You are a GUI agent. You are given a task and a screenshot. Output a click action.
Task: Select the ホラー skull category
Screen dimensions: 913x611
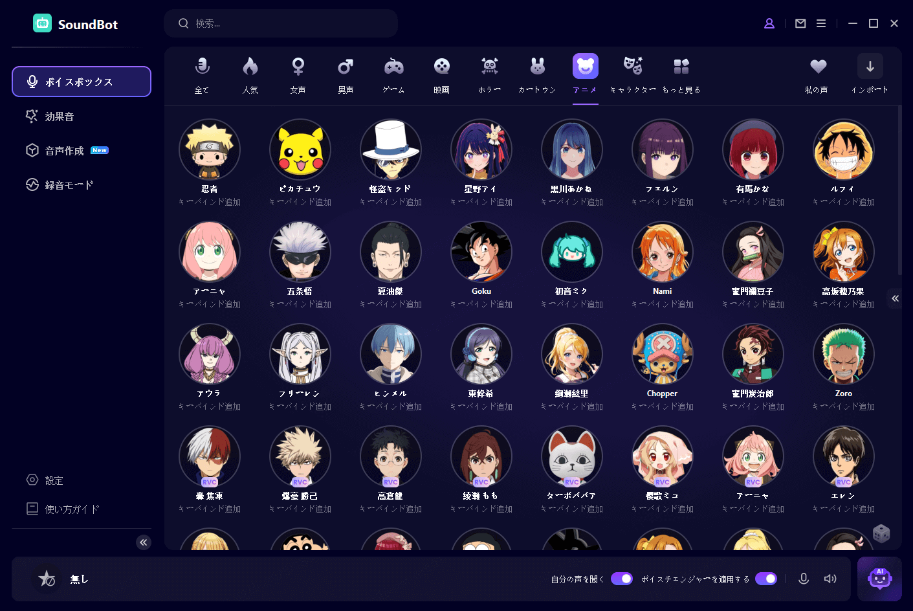[490, 75]
